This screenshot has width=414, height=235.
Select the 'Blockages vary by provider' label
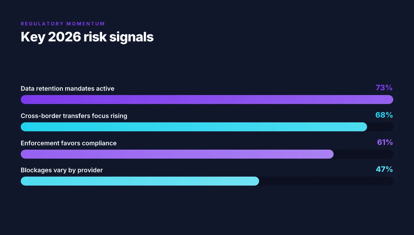coord(62,170)
